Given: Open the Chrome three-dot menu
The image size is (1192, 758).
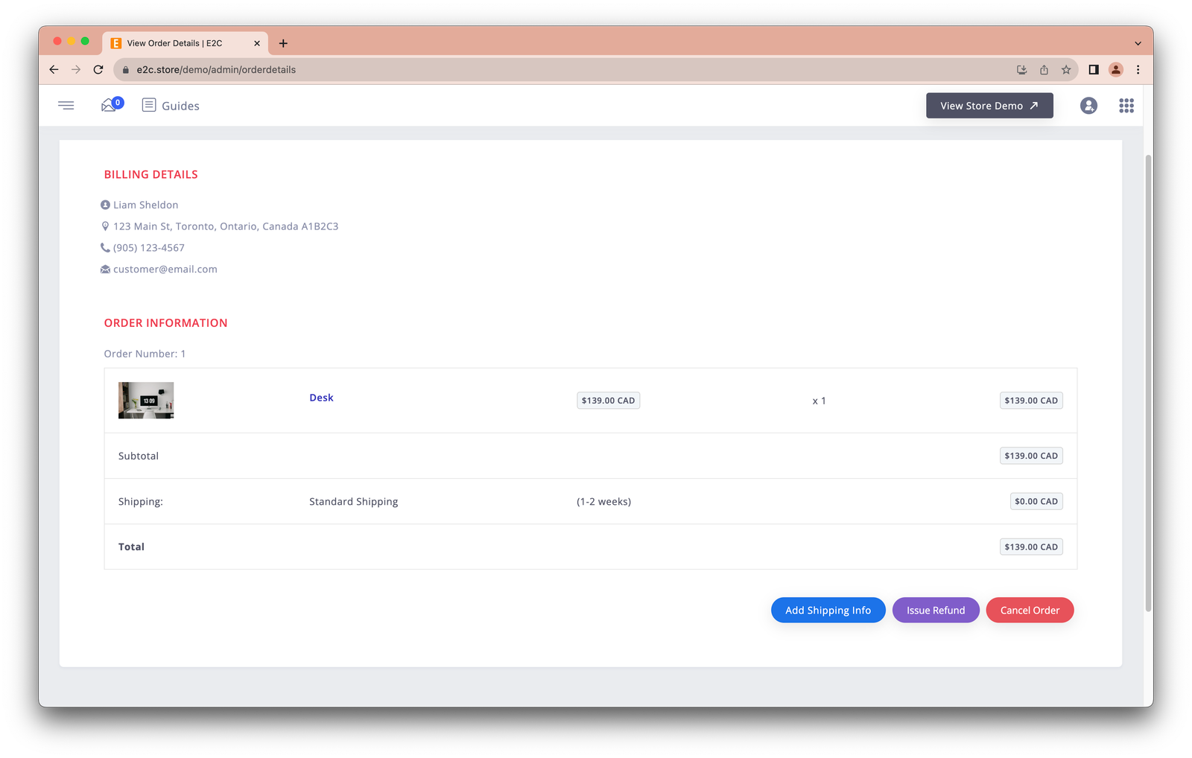Looking at the screenshot, I should pos(1137,69).
